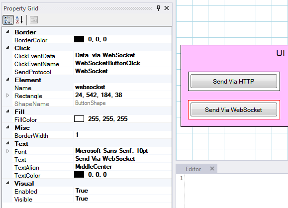Select the Enabled True value
Image resolution: width=288 pixels, height=208 pixels.
122,191
